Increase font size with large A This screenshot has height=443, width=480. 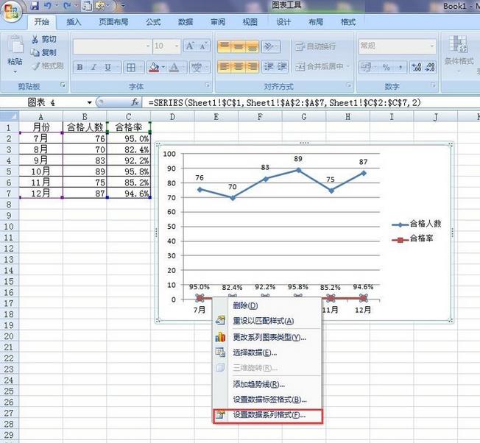click(x=190, y=46)
